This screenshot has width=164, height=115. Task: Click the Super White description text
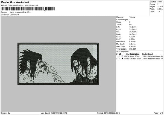tap(134, 56)
